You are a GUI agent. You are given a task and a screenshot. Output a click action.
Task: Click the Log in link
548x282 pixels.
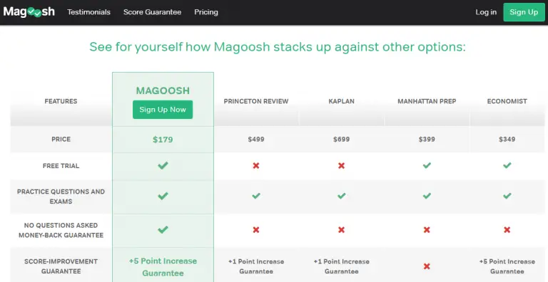486,12
